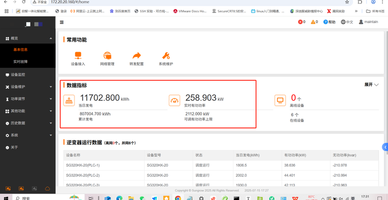Expand the 系统 menu
The image size is (388, 200).
point(27,135)
